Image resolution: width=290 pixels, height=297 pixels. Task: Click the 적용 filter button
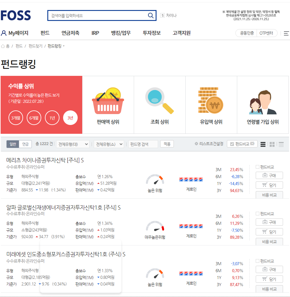(x=167, y=144)
